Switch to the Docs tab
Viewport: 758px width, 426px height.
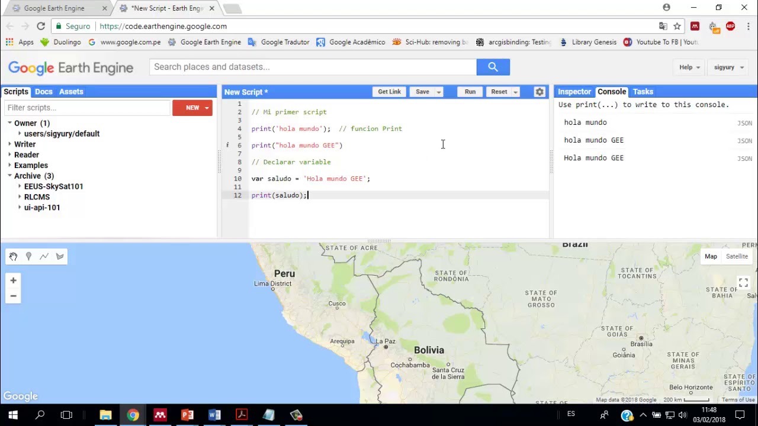44,92
